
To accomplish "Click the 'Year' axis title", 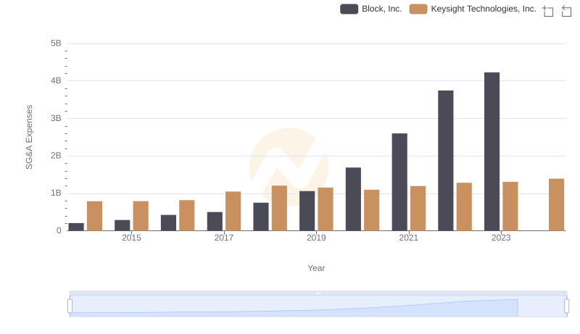I will (316, 268).
